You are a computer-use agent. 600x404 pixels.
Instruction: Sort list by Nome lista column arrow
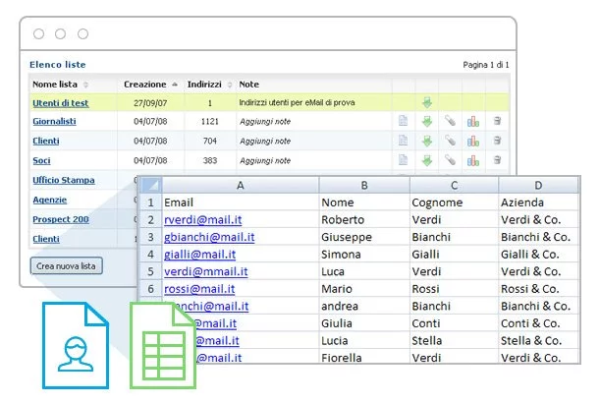(85, 85)
